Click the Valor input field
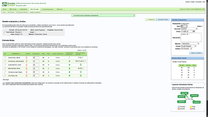This screenshot has width=208, height=117. 184,26
